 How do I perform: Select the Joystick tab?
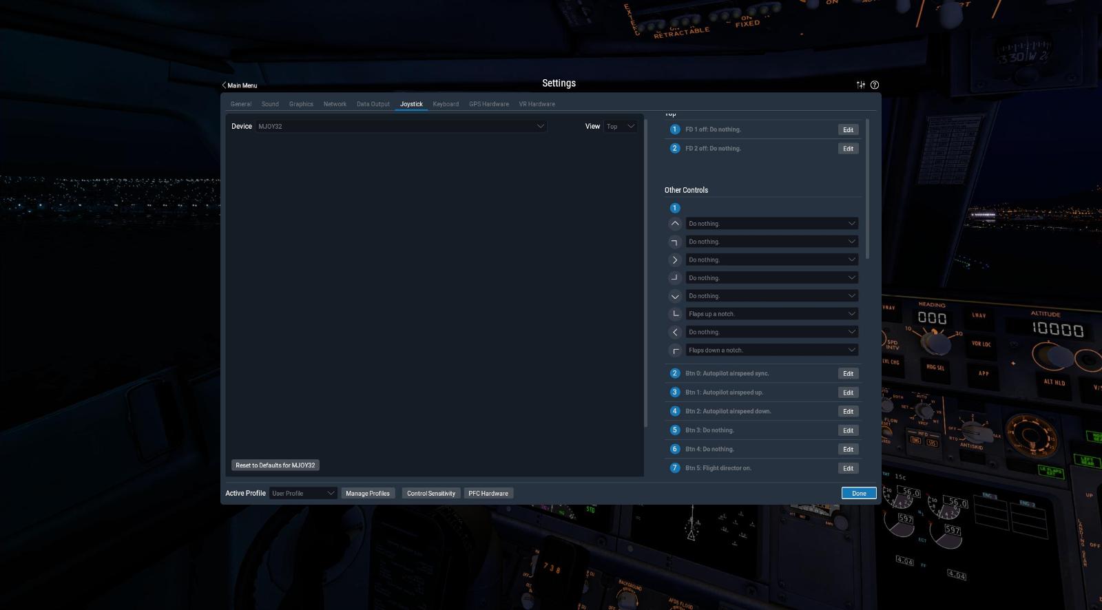click(x=411, y=104)
